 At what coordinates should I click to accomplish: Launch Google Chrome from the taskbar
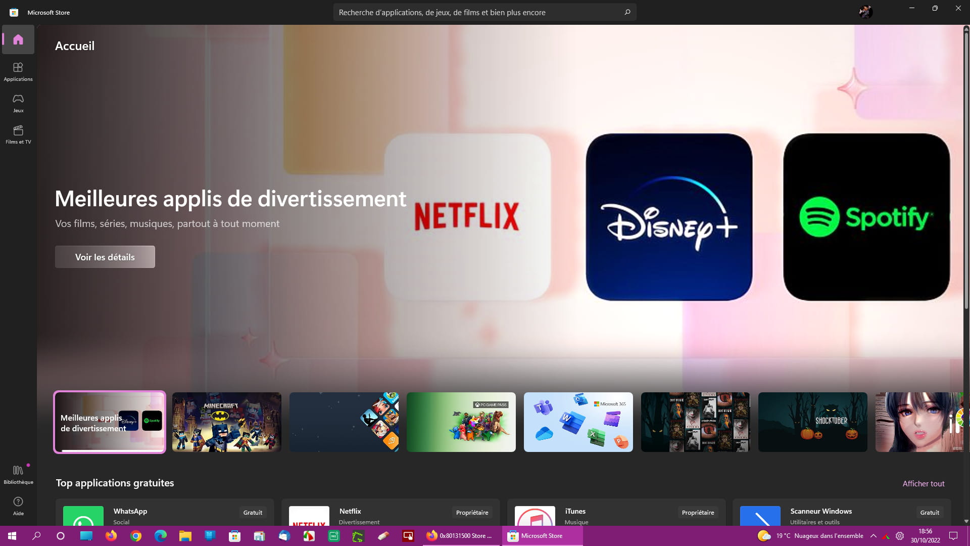pyautogui.click(x=136, y=536)
